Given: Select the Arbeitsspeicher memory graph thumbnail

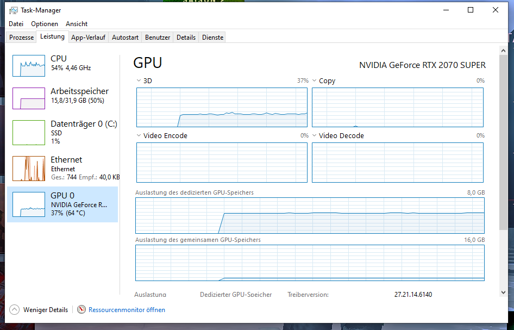Looking at the screenshot, I should (x=29, y=98).
